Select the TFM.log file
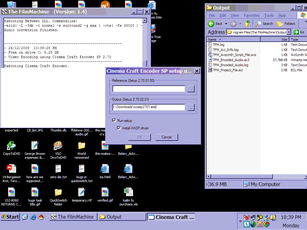 (219, 45)
